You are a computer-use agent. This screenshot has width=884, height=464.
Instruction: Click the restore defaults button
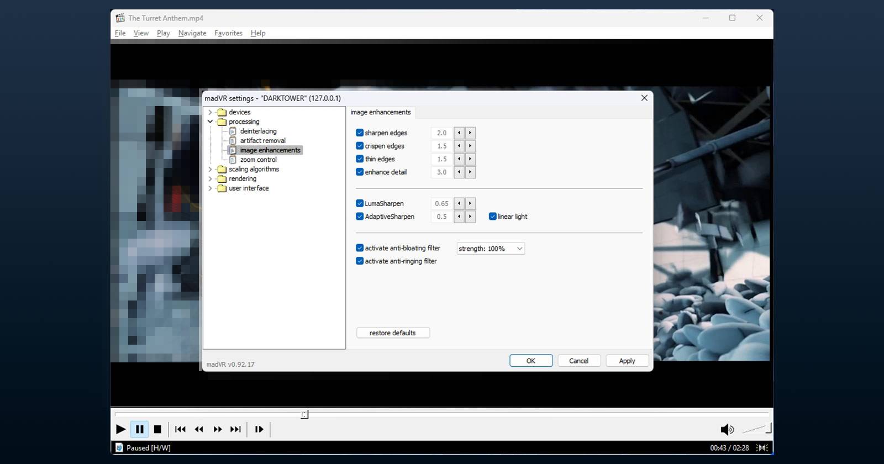pyautogui.click(x=393, y=333)
